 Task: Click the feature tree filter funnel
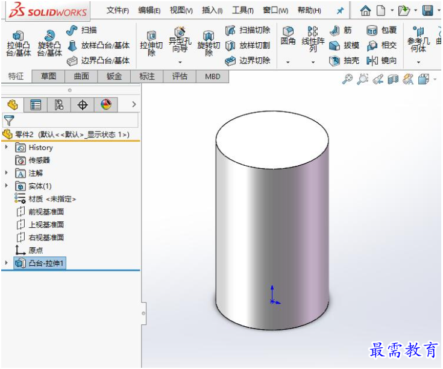pyautogui.click(x=9, y=121)
